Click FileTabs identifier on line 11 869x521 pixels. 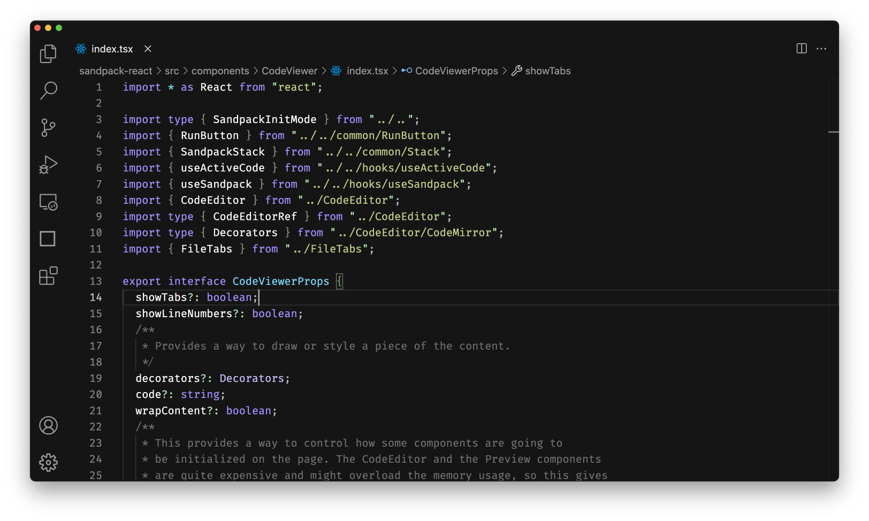pos(207,249)
